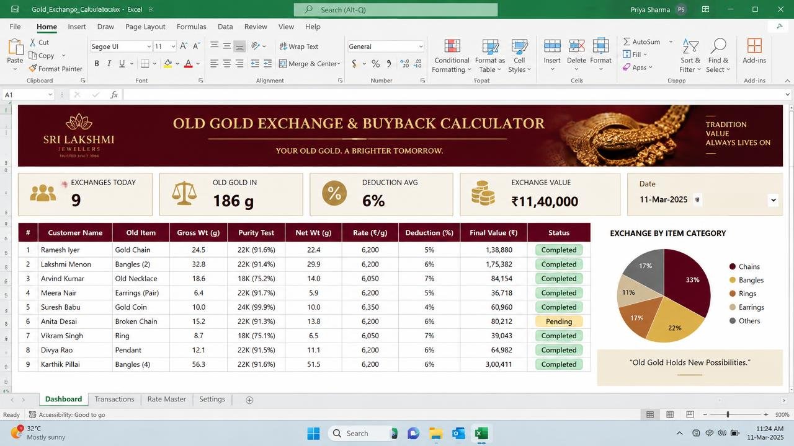The height and width of the screenshot is (446, 794).
Task: Click the Conditional Formatting icon
Action: (x=452, y=47)
